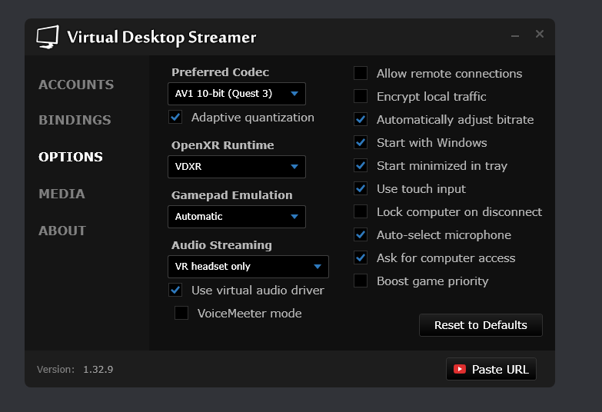The width and height of the screenshot is (602, 412).
Task: Uncheck Start with Windows
Action: (x=361, y=142)
